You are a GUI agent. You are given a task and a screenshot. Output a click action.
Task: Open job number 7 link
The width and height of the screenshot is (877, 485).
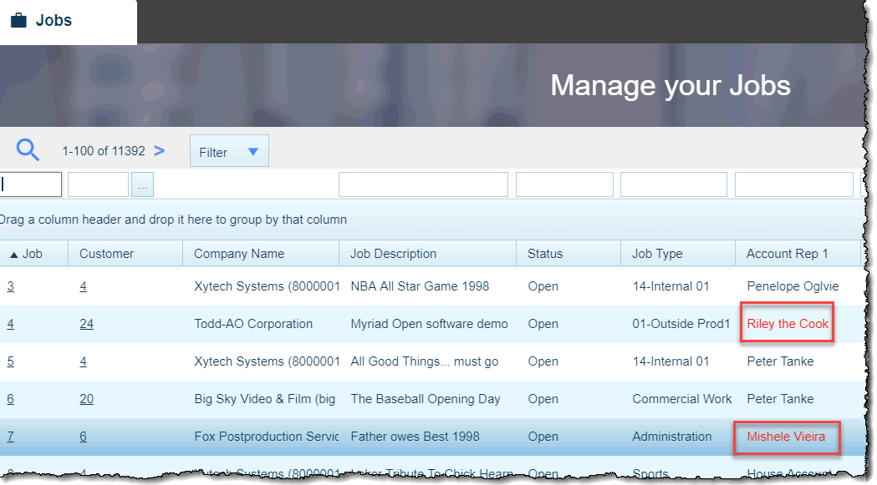coord(11,437)
